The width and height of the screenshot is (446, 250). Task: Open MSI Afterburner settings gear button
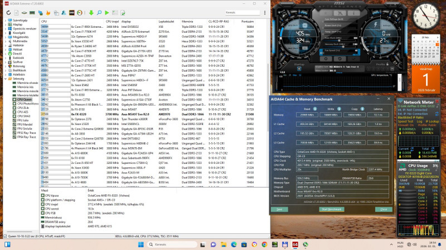click(x=326, y=59)
